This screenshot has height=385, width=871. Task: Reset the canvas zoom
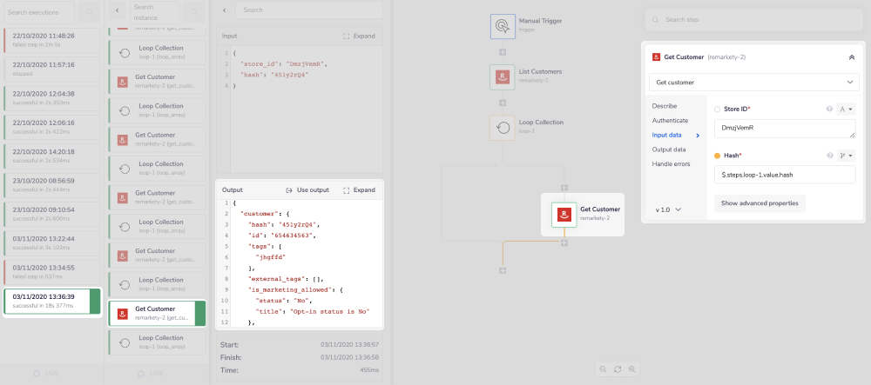coord(618,369)
